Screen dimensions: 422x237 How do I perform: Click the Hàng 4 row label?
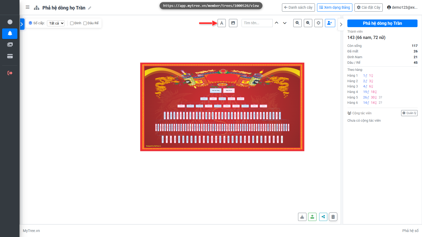coord(352,92)
